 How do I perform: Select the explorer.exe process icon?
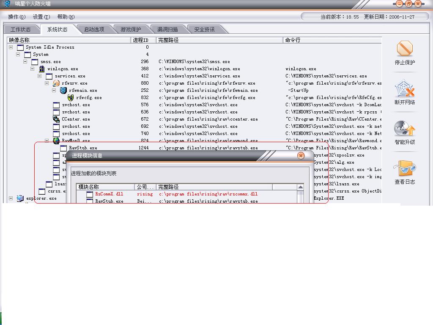coord(20,198)
